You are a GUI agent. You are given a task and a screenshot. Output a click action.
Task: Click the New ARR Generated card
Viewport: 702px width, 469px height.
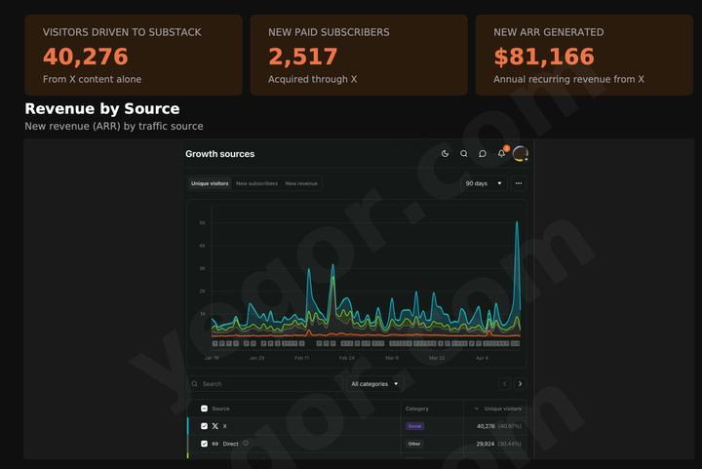point(584,55)
